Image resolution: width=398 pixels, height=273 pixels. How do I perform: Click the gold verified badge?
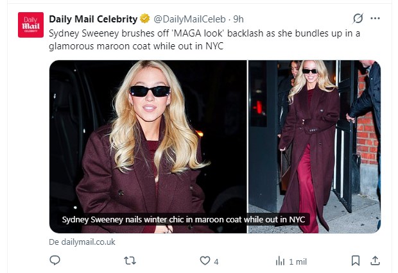click(145, 19)
